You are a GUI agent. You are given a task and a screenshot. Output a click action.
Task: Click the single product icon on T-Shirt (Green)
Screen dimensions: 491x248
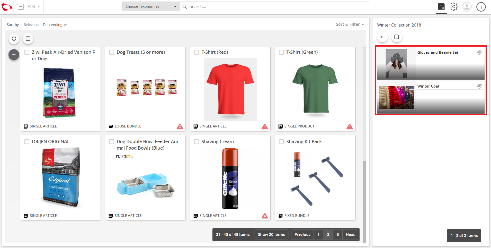(281, 126)
